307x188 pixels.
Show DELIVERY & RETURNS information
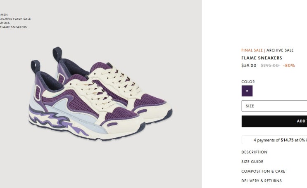pos(262,181)
